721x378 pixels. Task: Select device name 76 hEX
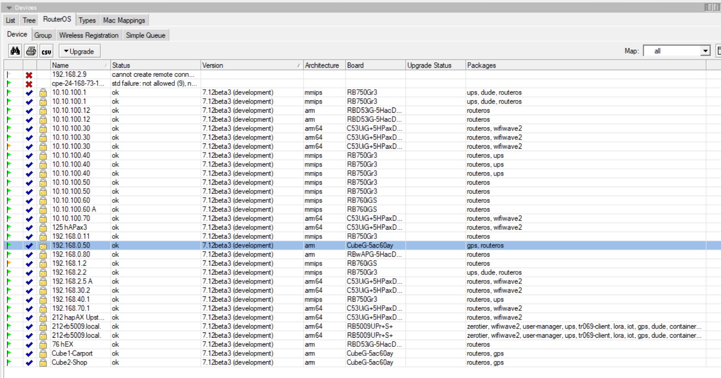point(62,344)
